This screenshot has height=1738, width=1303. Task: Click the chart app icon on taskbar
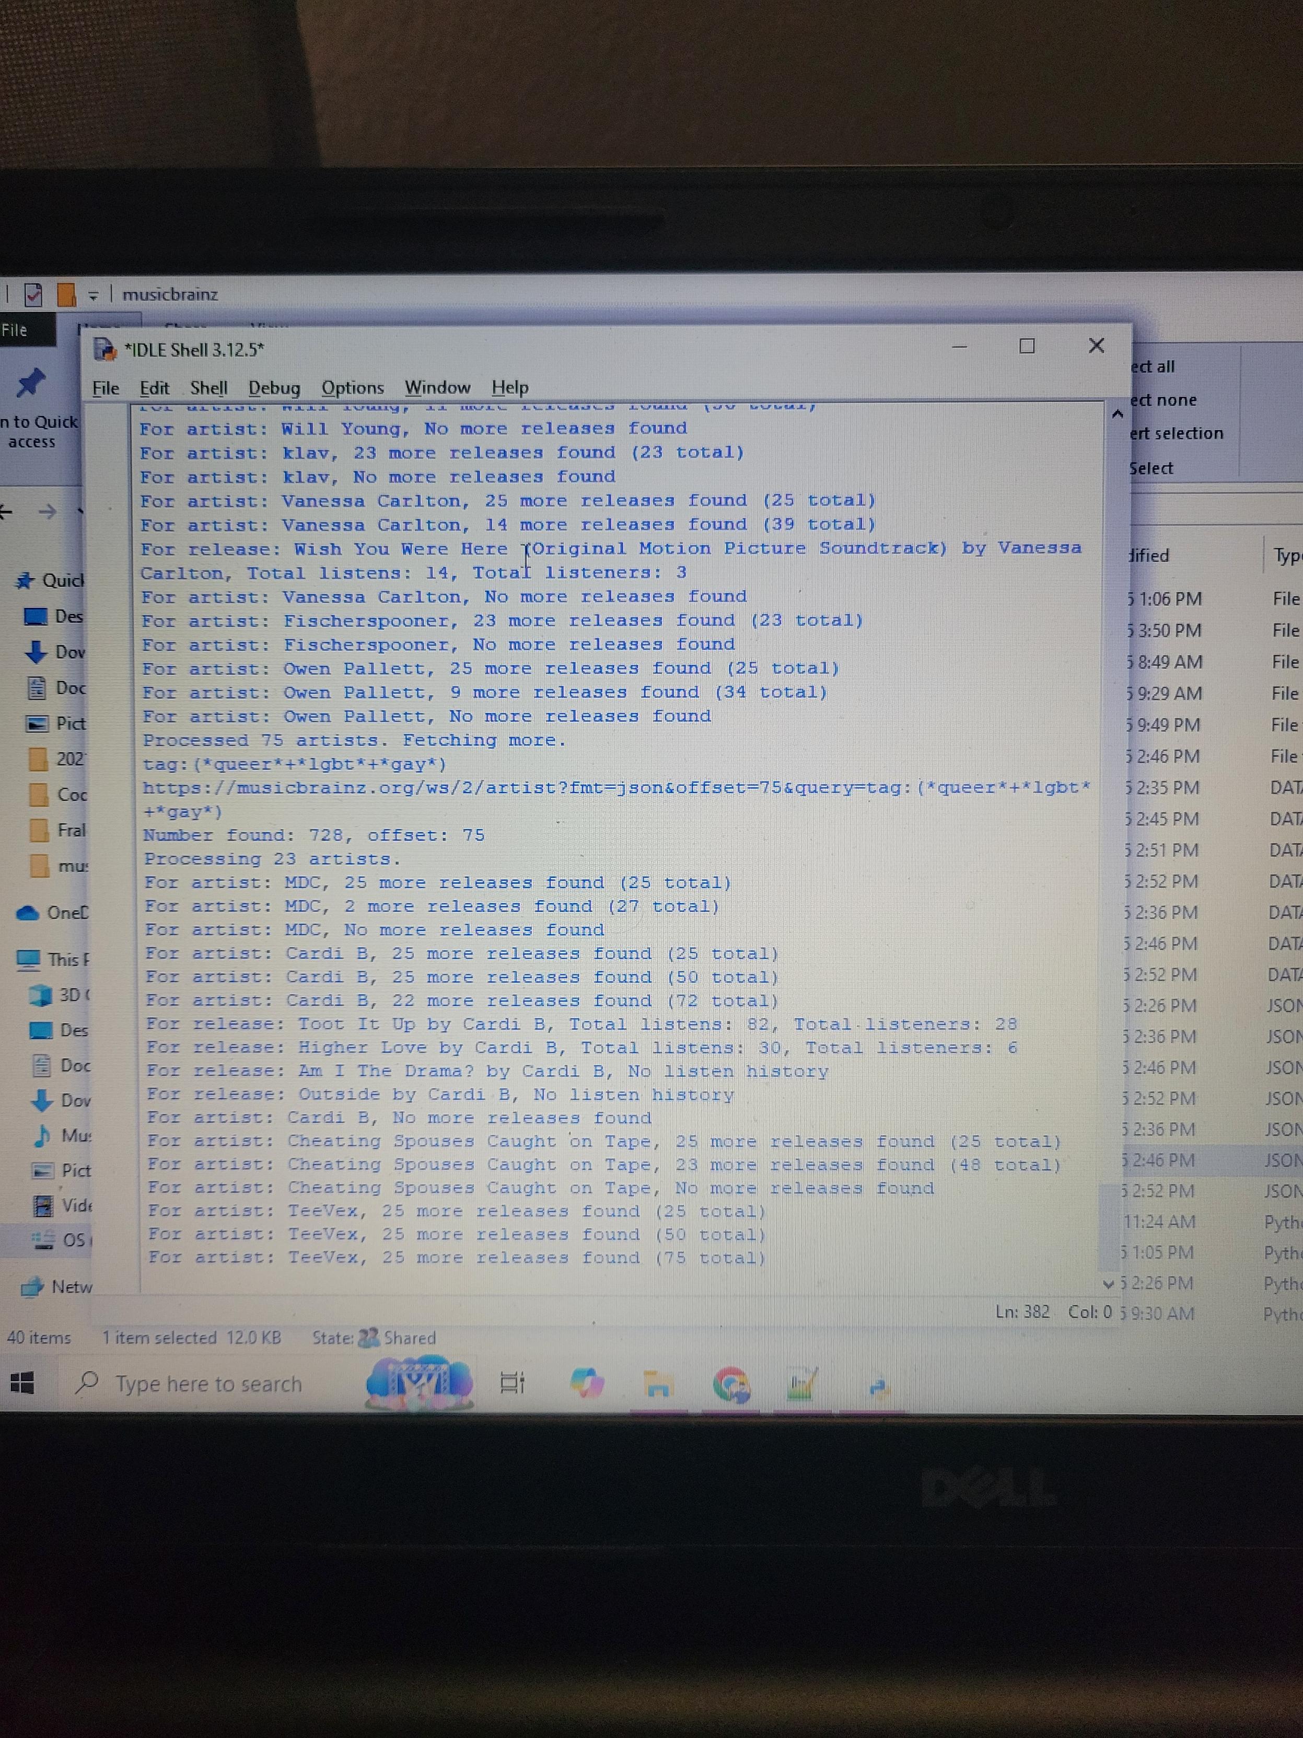802,1385
